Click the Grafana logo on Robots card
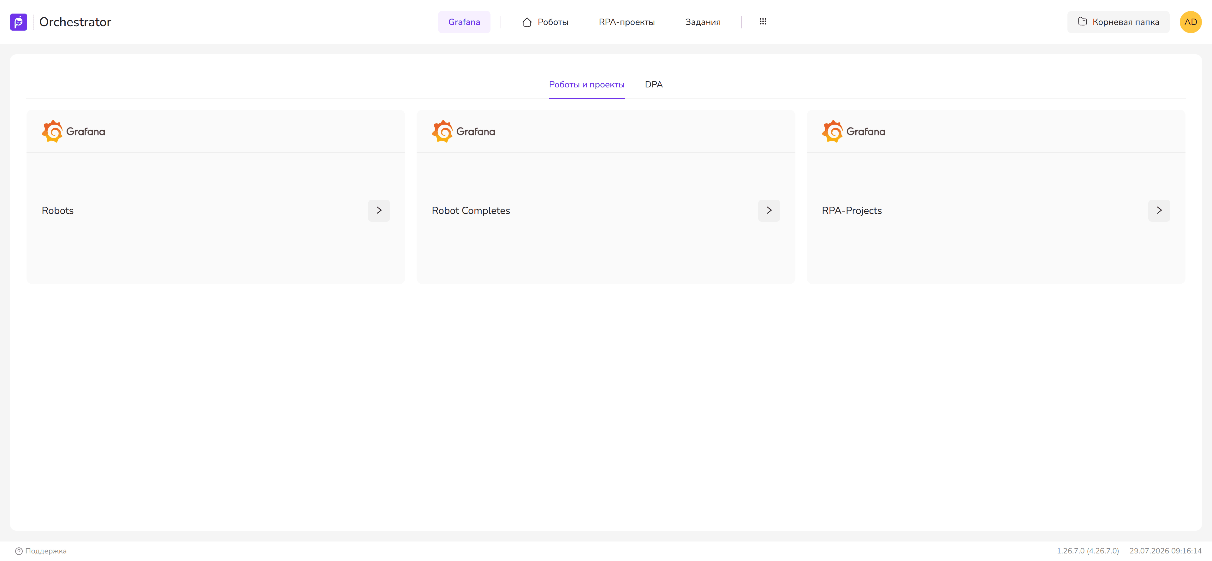This screenshot has height=561, width=1212. (74, 131)
